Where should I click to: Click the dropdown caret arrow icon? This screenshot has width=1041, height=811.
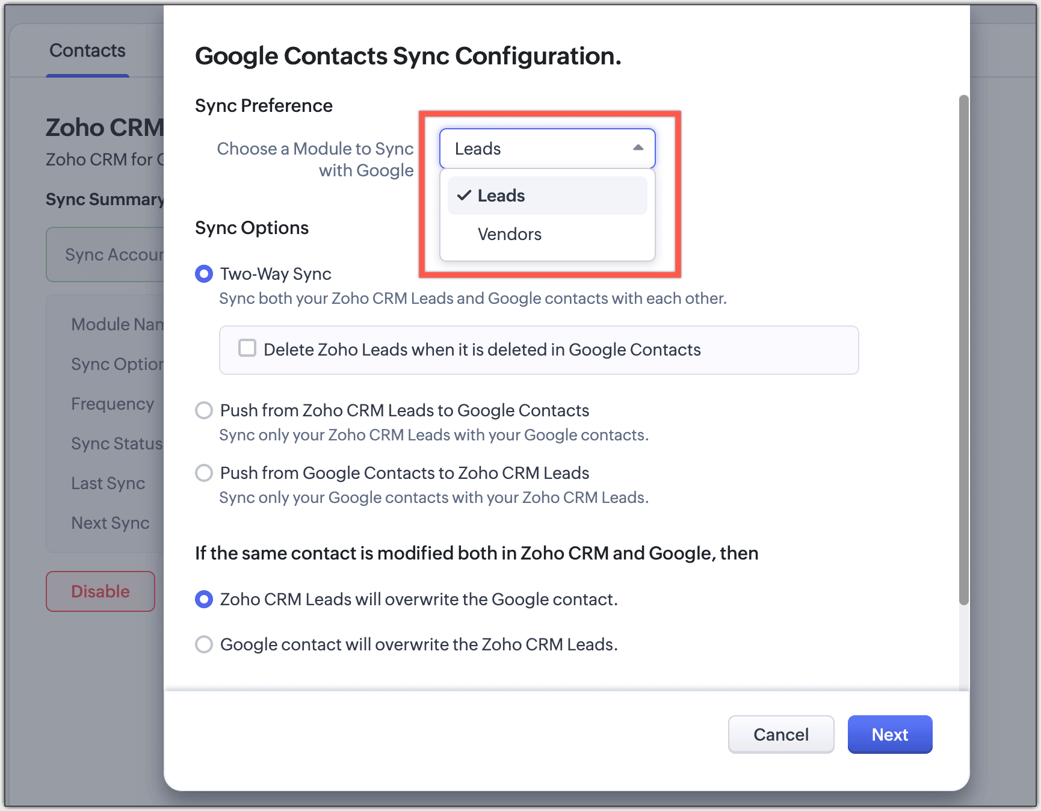(638, 148)
